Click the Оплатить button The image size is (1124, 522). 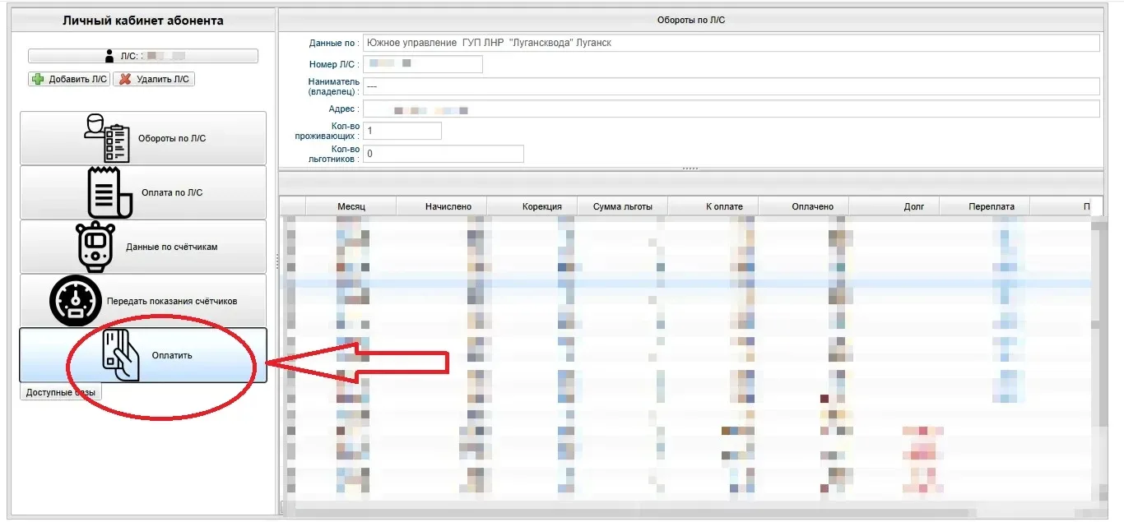click(143, 355)
